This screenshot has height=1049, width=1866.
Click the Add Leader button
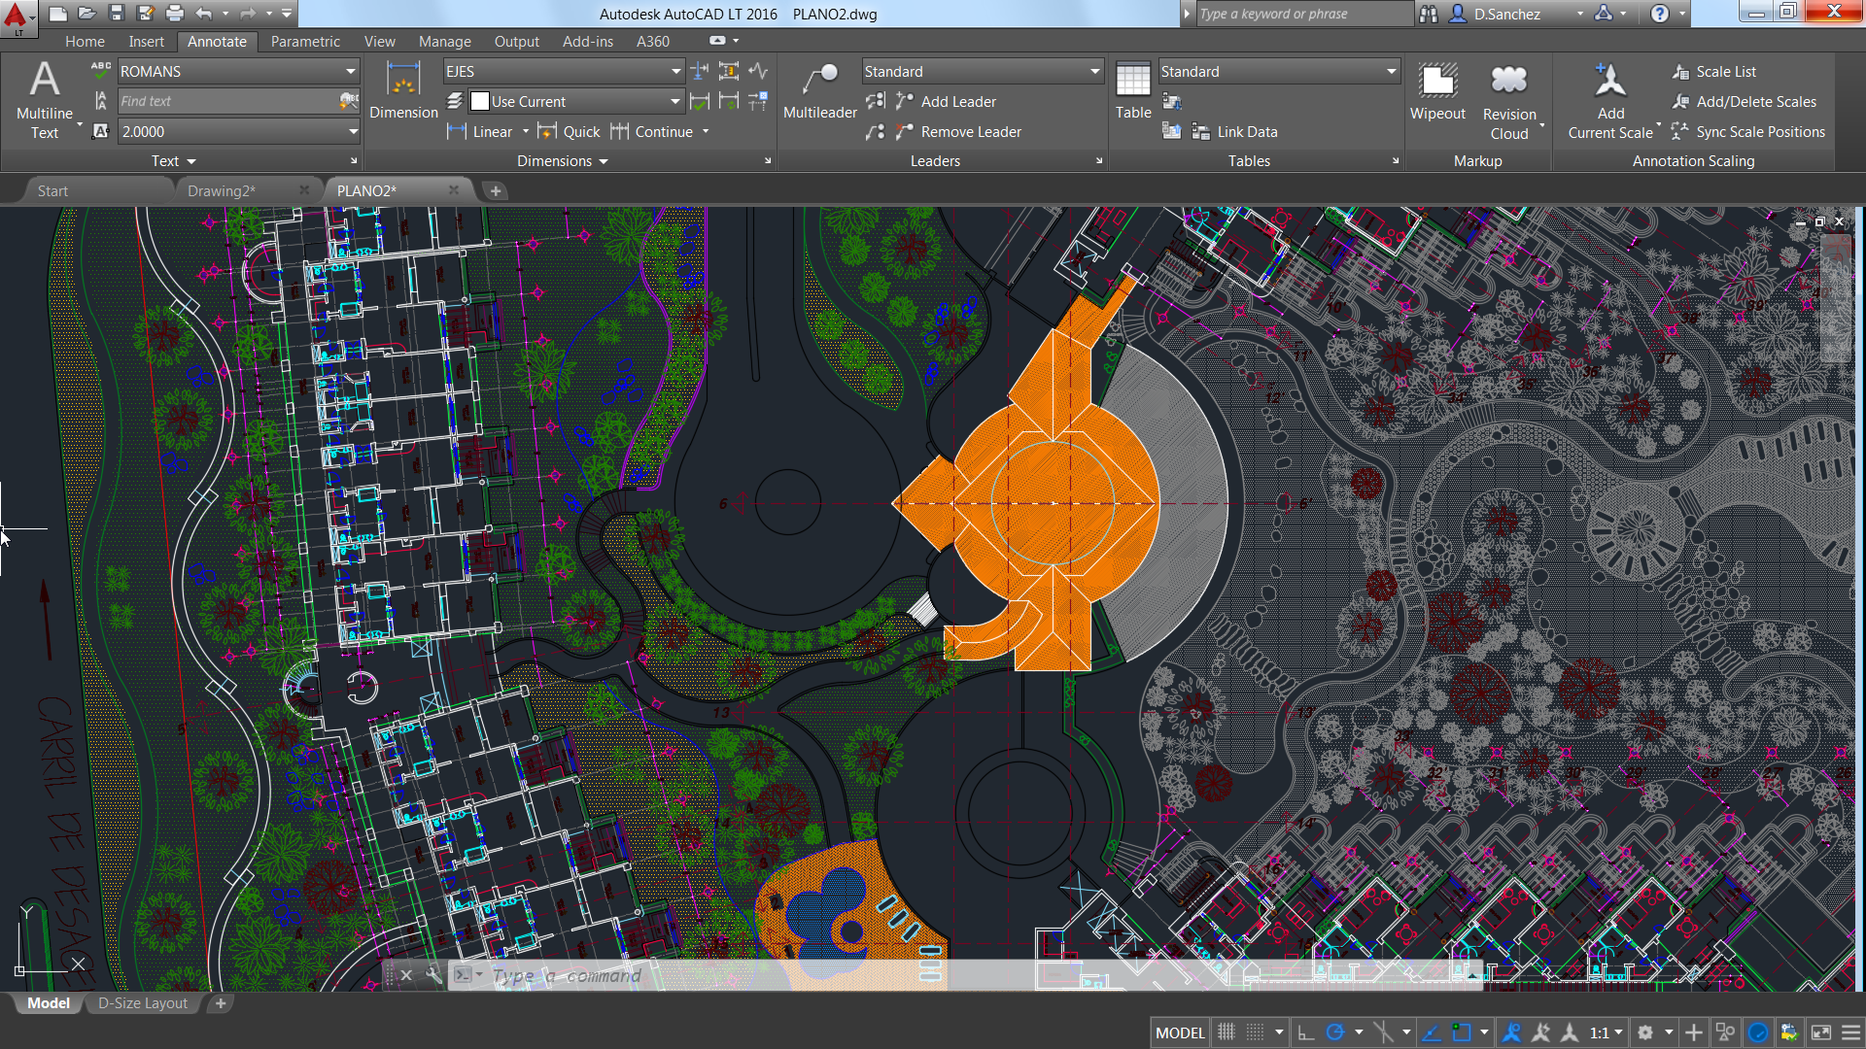(958, 102)
